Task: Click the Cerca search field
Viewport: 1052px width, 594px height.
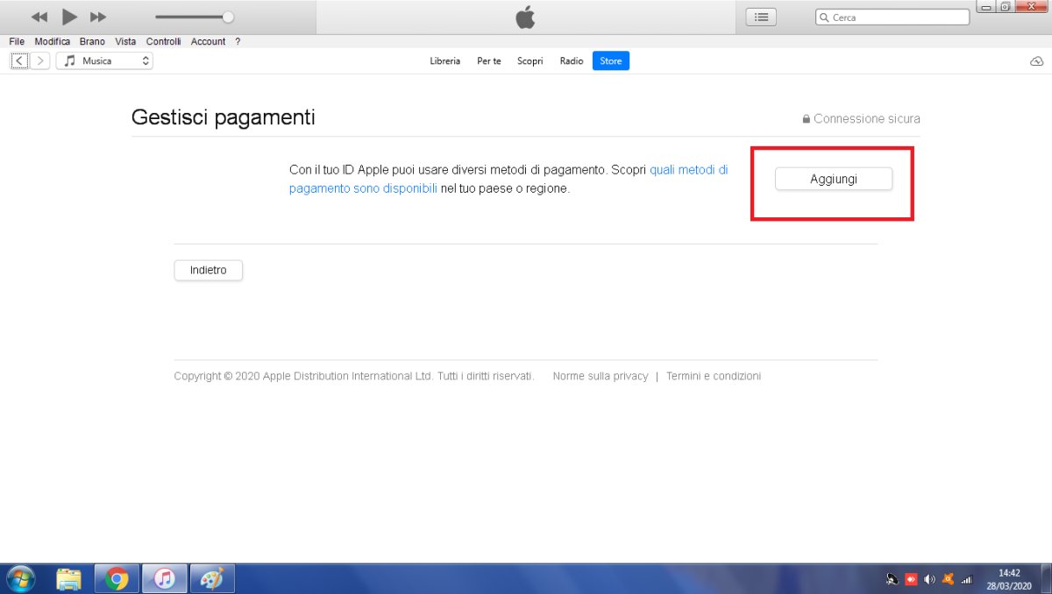Action: [892, 17]
